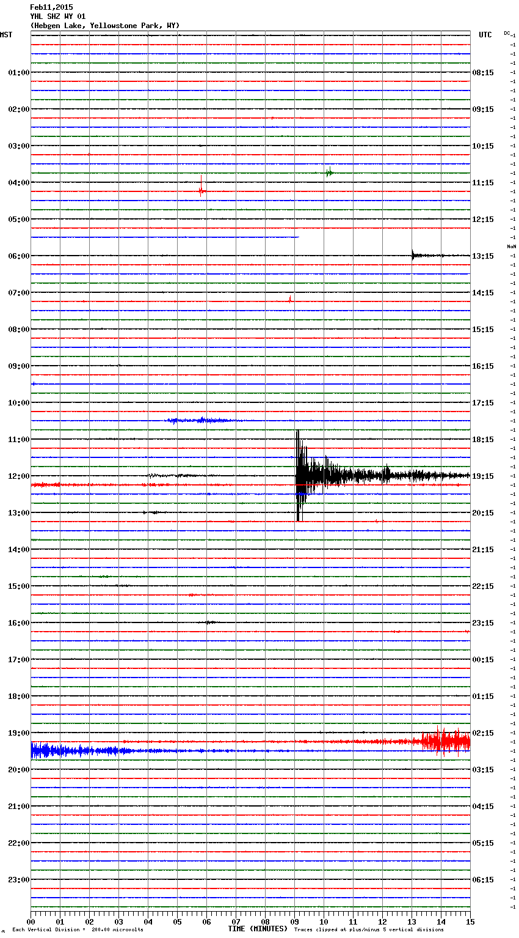The height and width of the screenshot is (938, 519).
Task: Click the 23:00 MST hour label
Action: click(19, 880)
